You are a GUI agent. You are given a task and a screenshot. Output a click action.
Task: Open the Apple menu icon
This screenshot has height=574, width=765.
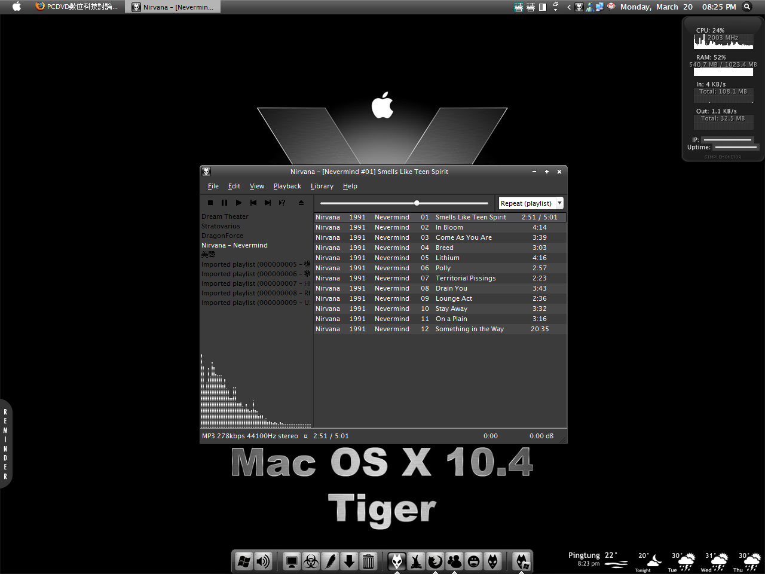[x=17, y=7]
